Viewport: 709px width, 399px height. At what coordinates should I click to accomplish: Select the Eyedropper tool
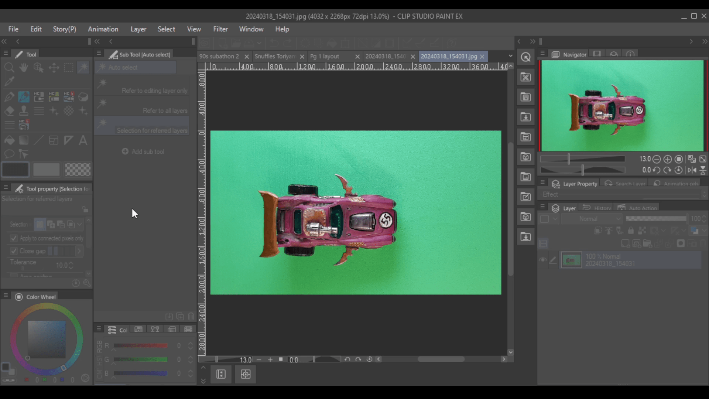coord(9,81)
